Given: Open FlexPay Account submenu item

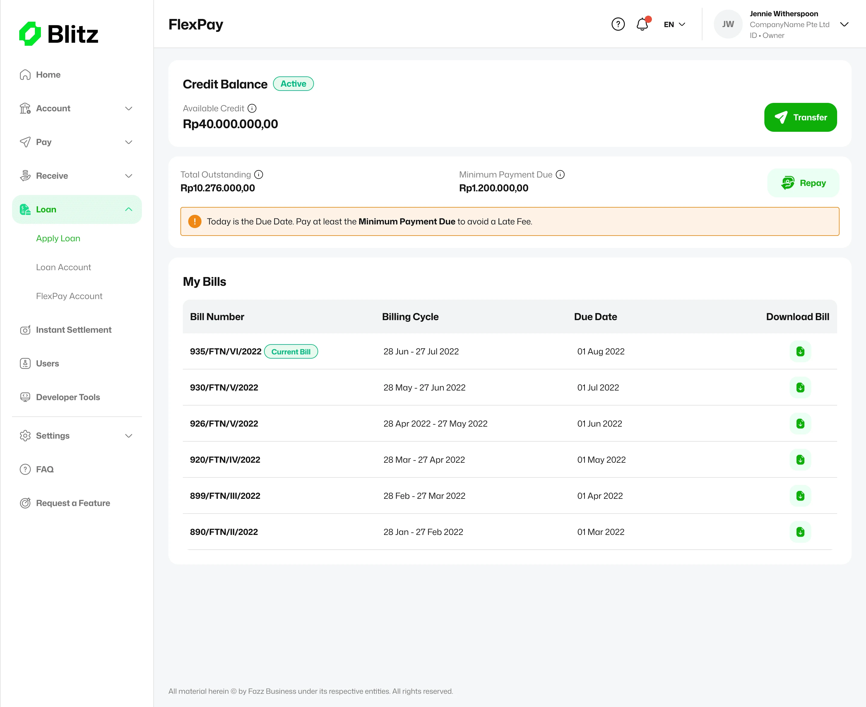Looking at the screenshot, I should click(x=69, y=296).
